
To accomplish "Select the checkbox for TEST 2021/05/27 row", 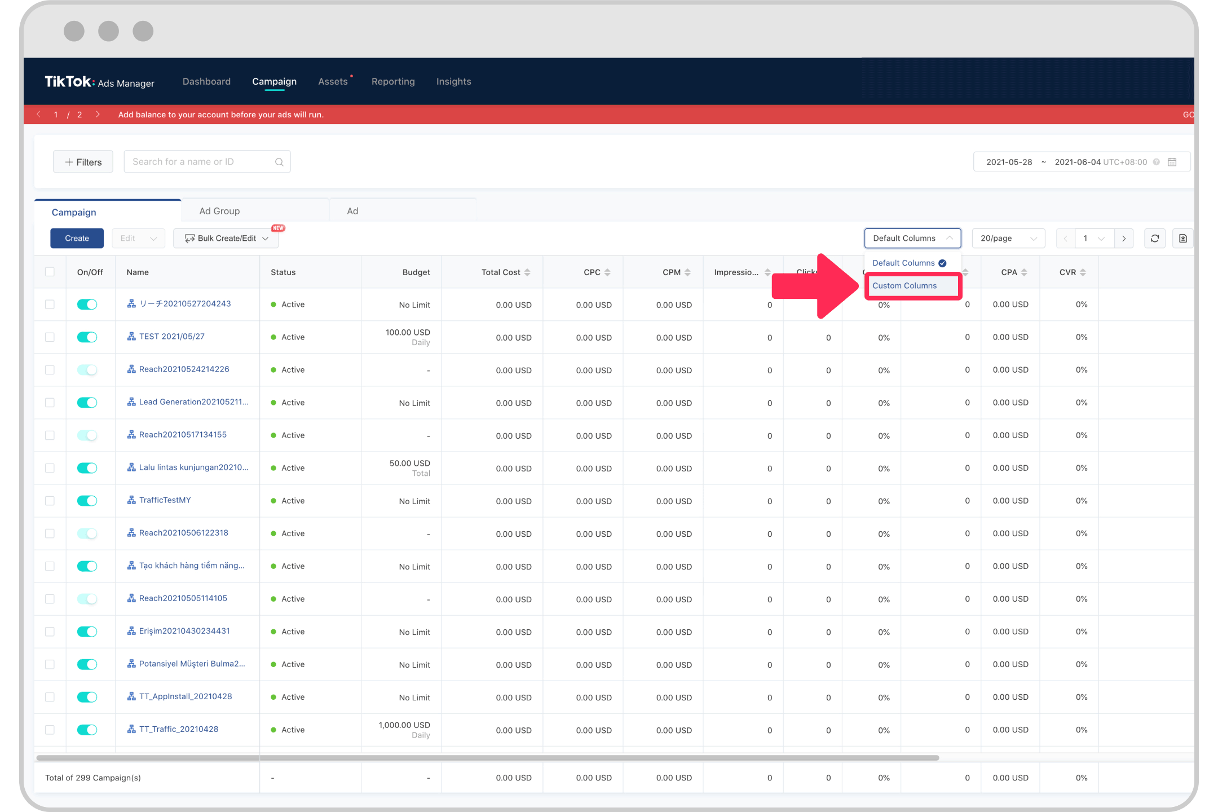I will pyautogui.click(x=50, y=337).
